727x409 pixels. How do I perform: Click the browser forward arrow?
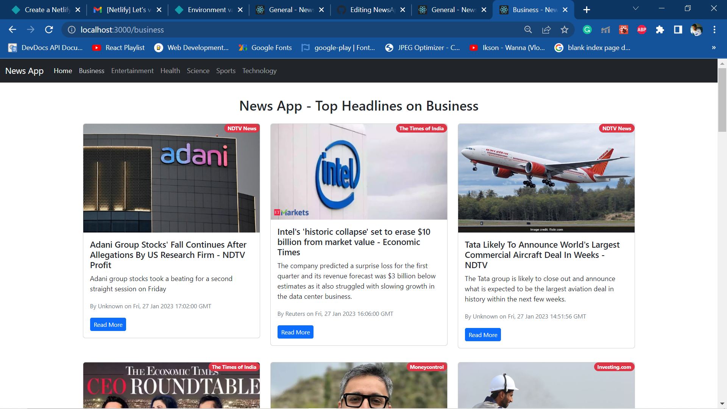click(x=31, y=30)
